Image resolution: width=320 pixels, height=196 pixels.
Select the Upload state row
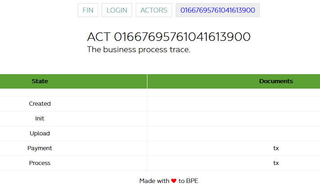pos(40,134)
